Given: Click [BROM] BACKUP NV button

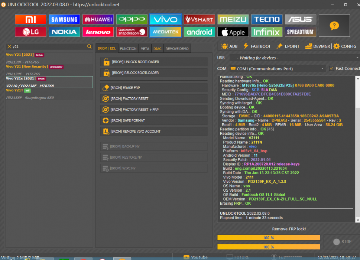Looking at the screenshot, I should click(154, 146).
